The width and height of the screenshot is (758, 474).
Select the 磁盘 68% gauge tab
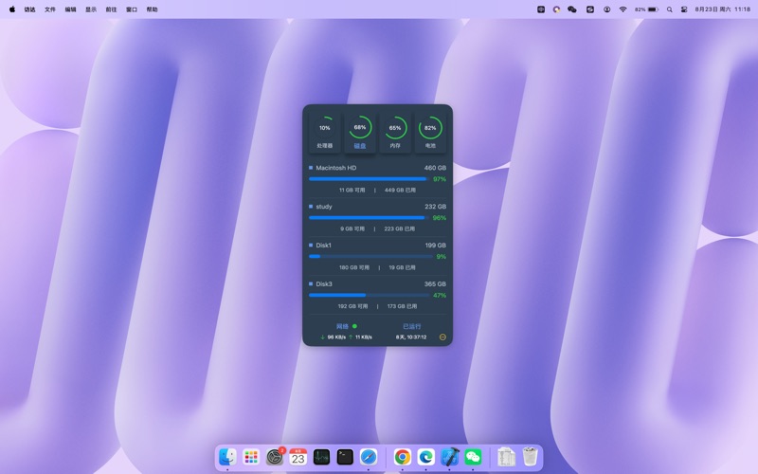(360, 132)
